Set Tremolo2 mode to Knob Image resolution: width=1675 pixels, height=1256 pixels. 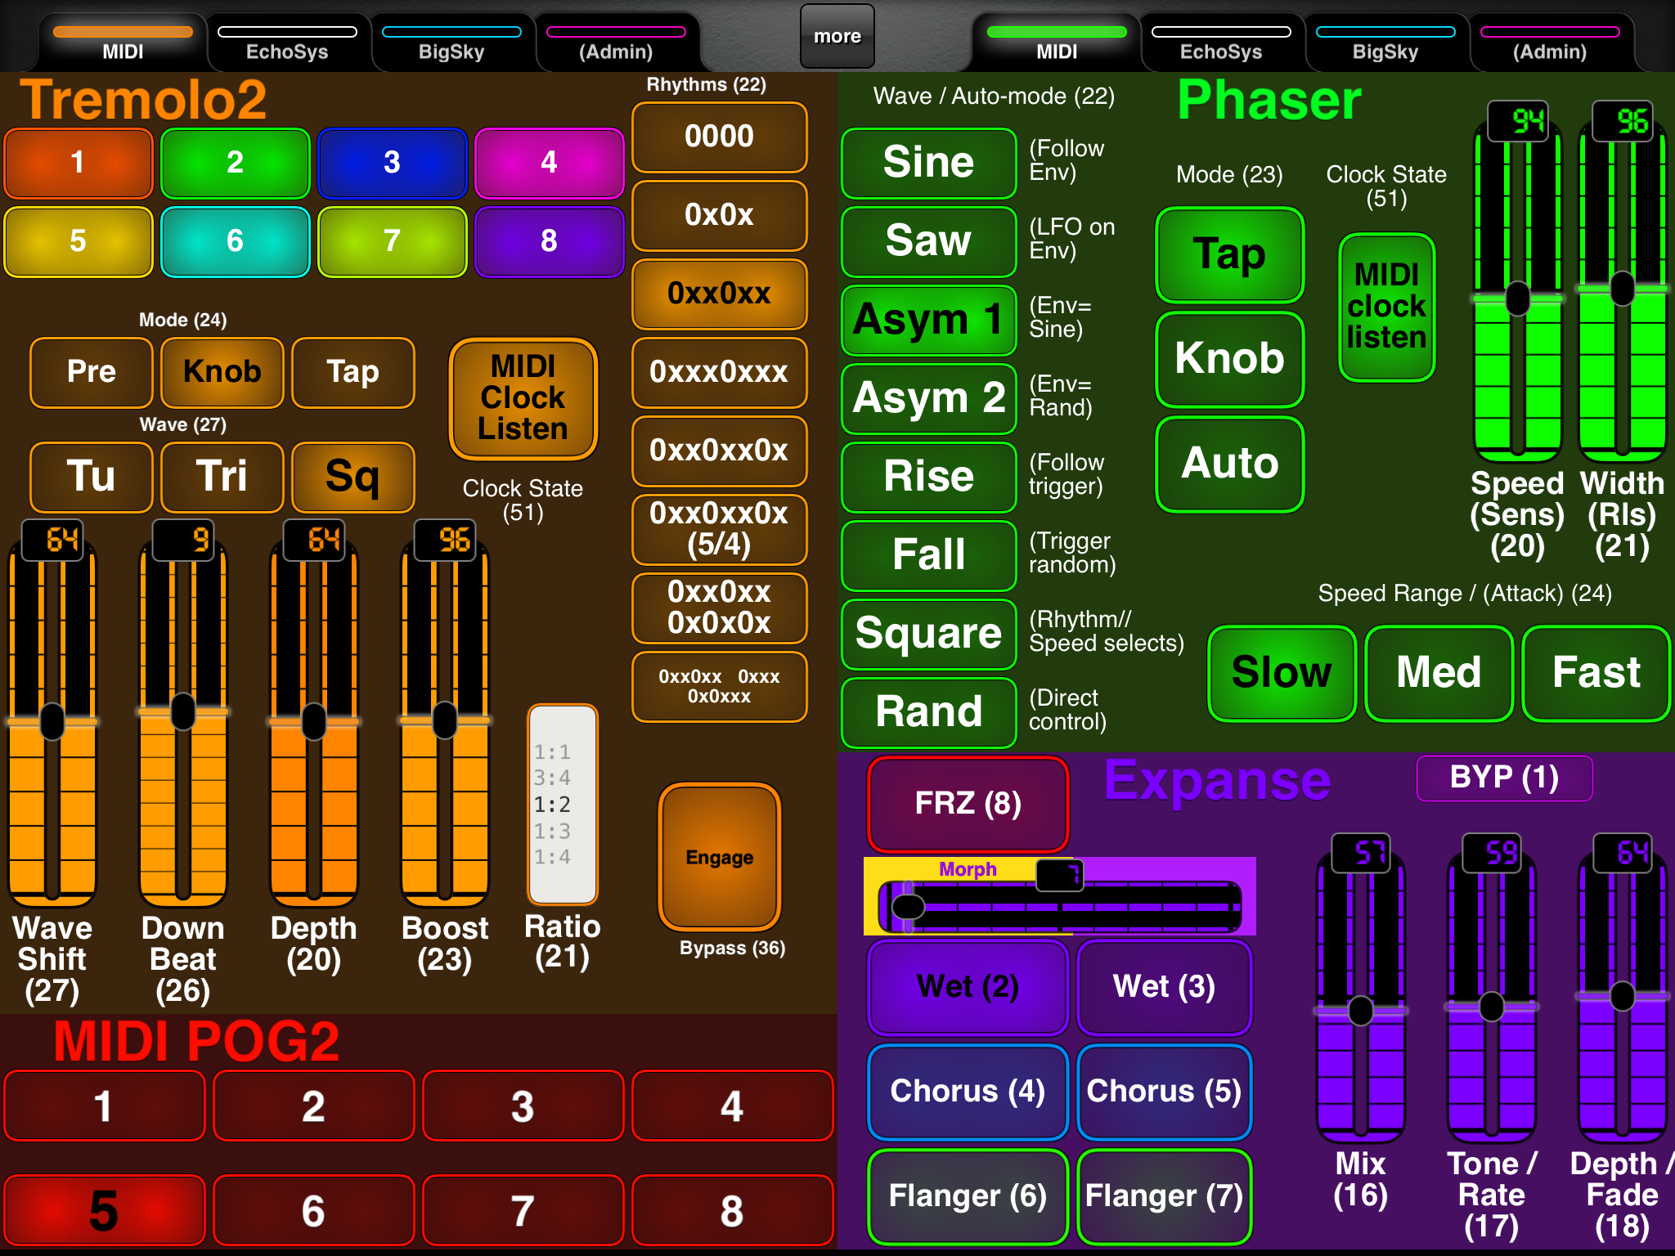point(222,372)
